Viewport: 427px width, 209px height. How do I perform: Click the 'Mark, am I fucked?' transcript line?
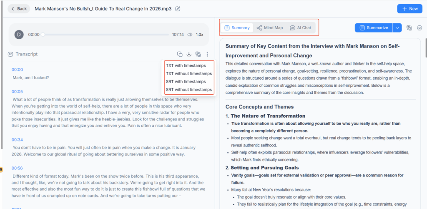click(31, 78)
